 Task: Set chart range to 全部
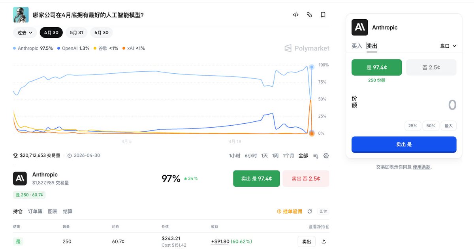tap(303, 156)
